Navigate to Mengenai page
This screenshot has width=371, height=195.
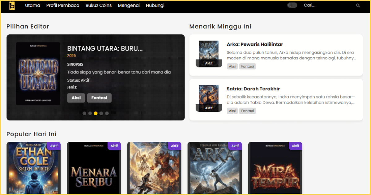click(129, 5)
